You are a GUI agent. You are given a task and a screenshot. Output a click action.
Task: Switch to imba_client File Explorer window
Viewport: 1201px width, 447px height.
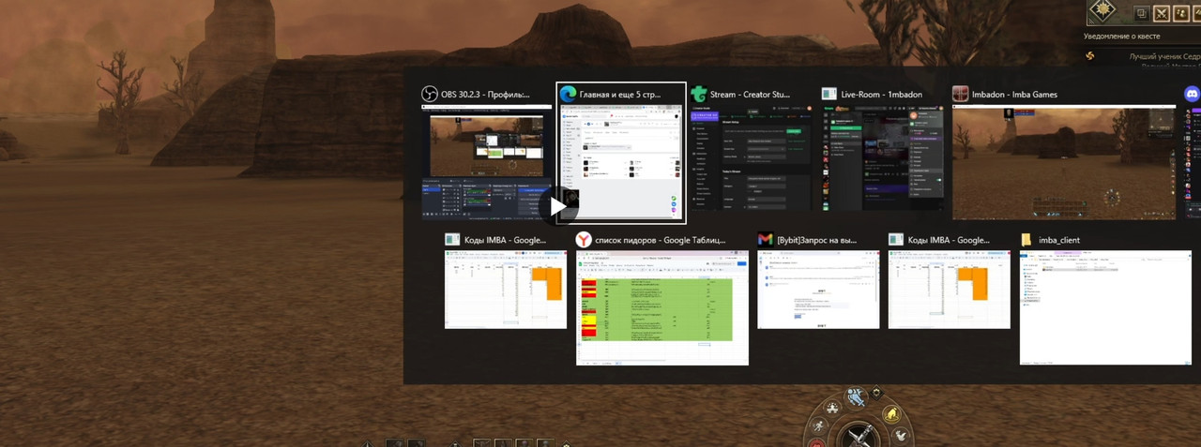1105,308
